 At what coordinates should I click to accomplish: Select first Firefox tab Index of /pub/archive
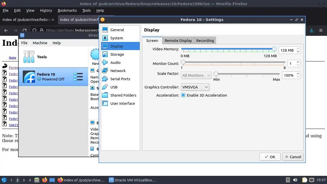[28, 20]
